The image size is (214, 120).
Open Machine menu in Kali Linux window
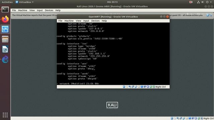tap(22, 10)
